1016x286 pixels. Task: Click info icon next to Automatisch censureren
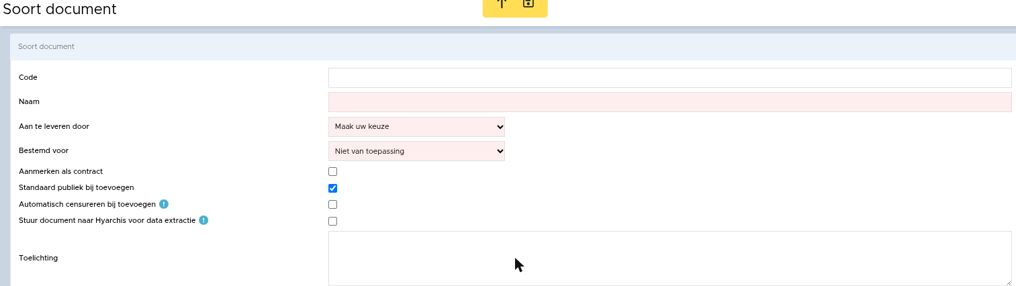tap(164, 204)
